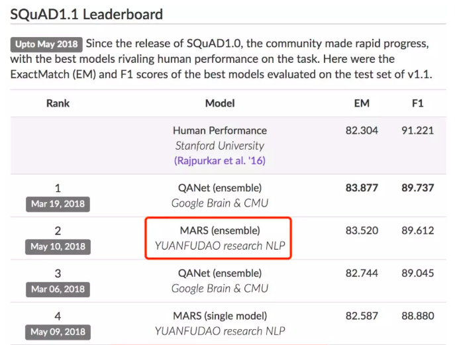Image resolution: width=455 pixels, height=345 pixels.
Task: Click the EM column header
Action: tap(362, 103)
